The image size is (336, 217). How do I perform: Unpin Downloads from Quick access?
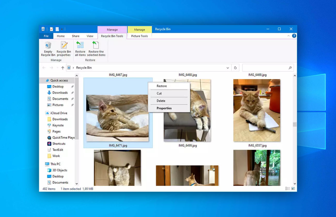[x=72, y=92]
